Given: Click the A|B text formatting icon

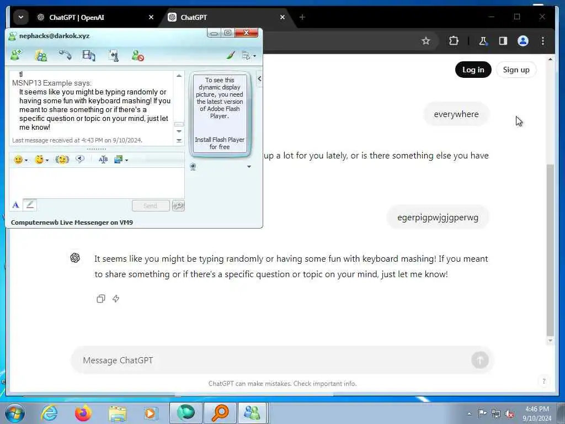Looking at the screenshot, I should click(103, 160).
